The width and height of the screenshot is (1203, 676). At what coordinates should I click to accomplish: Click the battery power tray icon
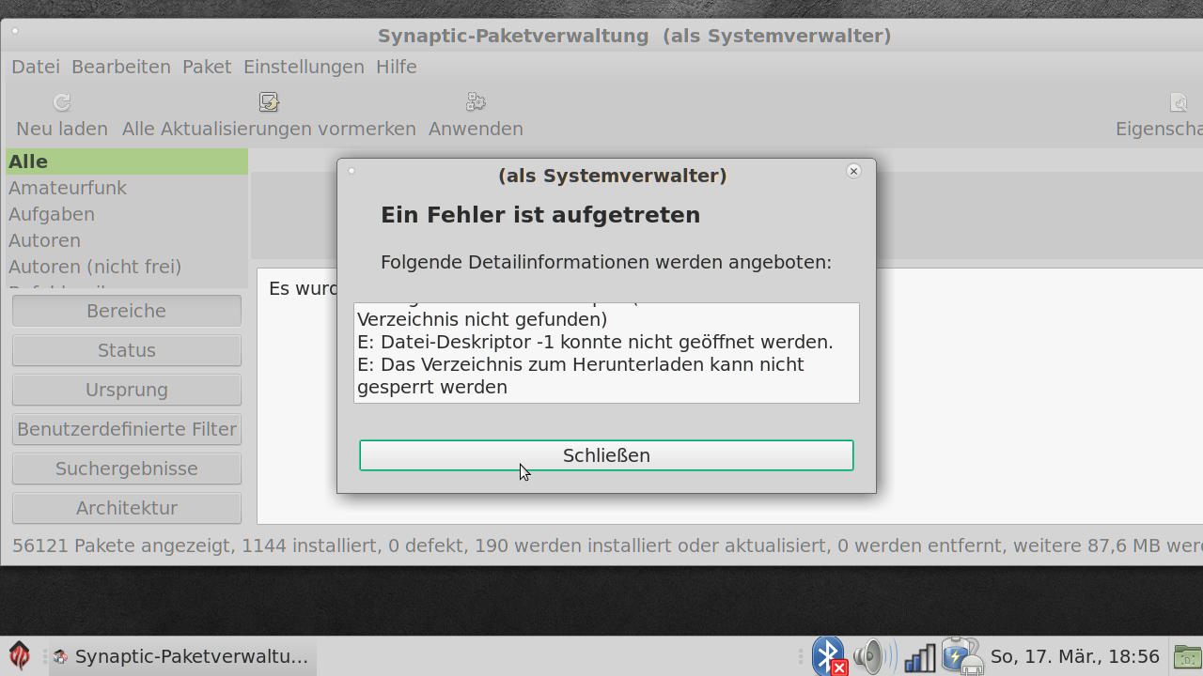961,655
